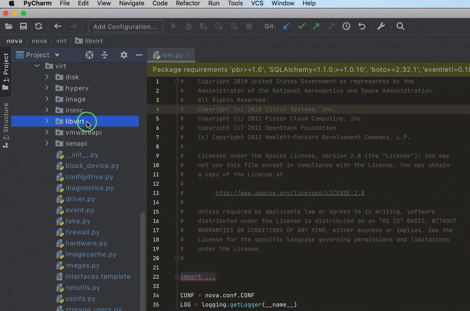
Task: Click the locate target icon in Project panel
Action: pyautogui.click(x=89, y=55)
